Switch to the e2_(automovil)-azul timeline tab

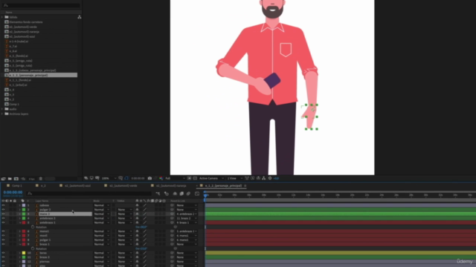(77, 185)
